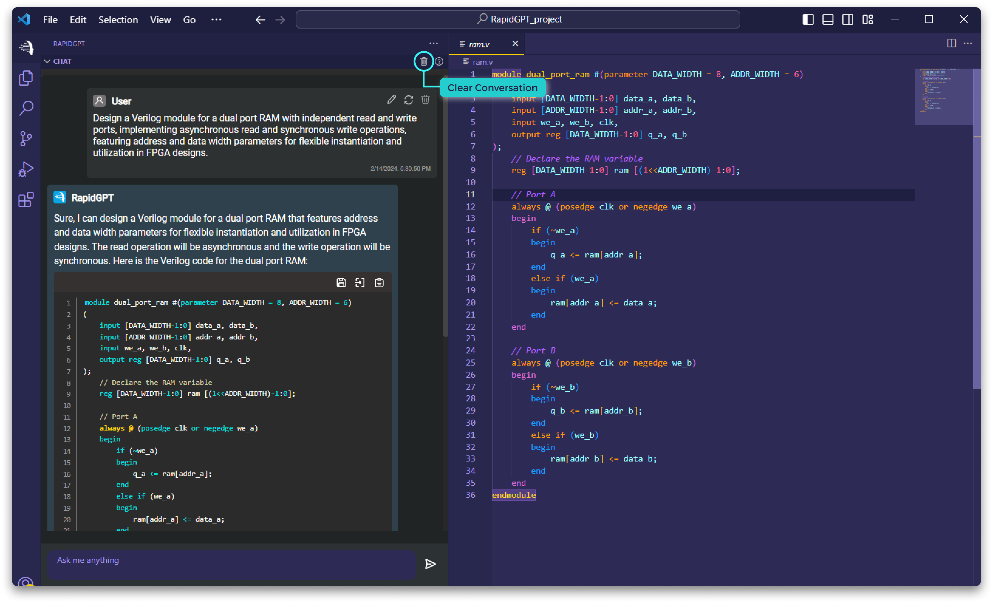
Task: Toggle bottom panel visibility
Action: click(x=828, y=19)
